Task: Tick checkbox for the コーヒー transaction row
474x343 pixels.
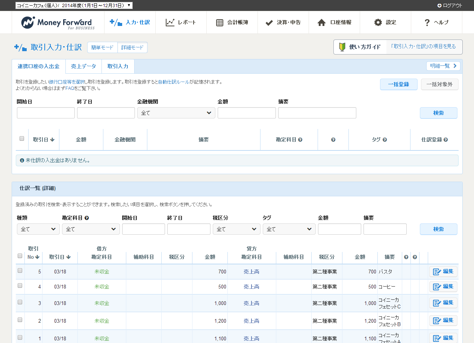Action: click(x=20, y=285)
